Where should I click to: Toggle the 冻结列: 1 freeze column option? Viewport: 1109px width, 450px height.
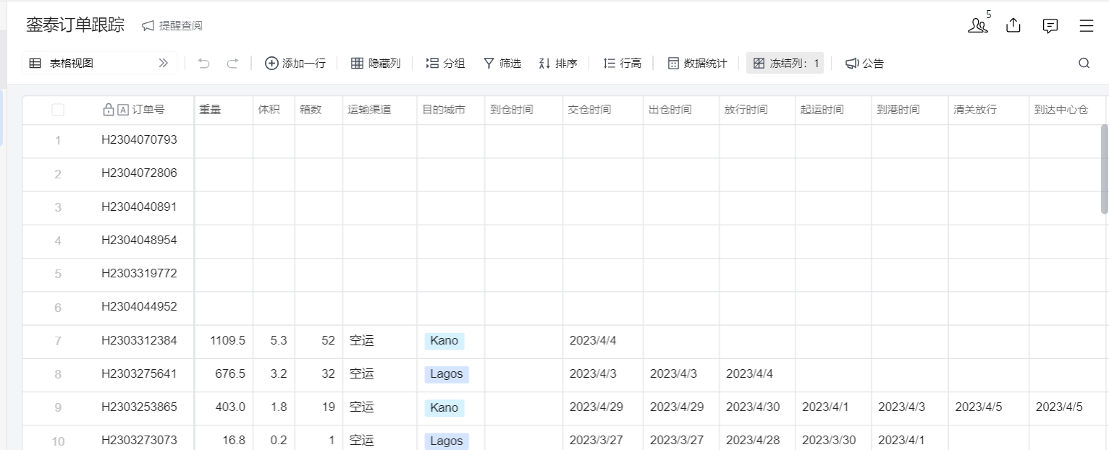point(785,63)
